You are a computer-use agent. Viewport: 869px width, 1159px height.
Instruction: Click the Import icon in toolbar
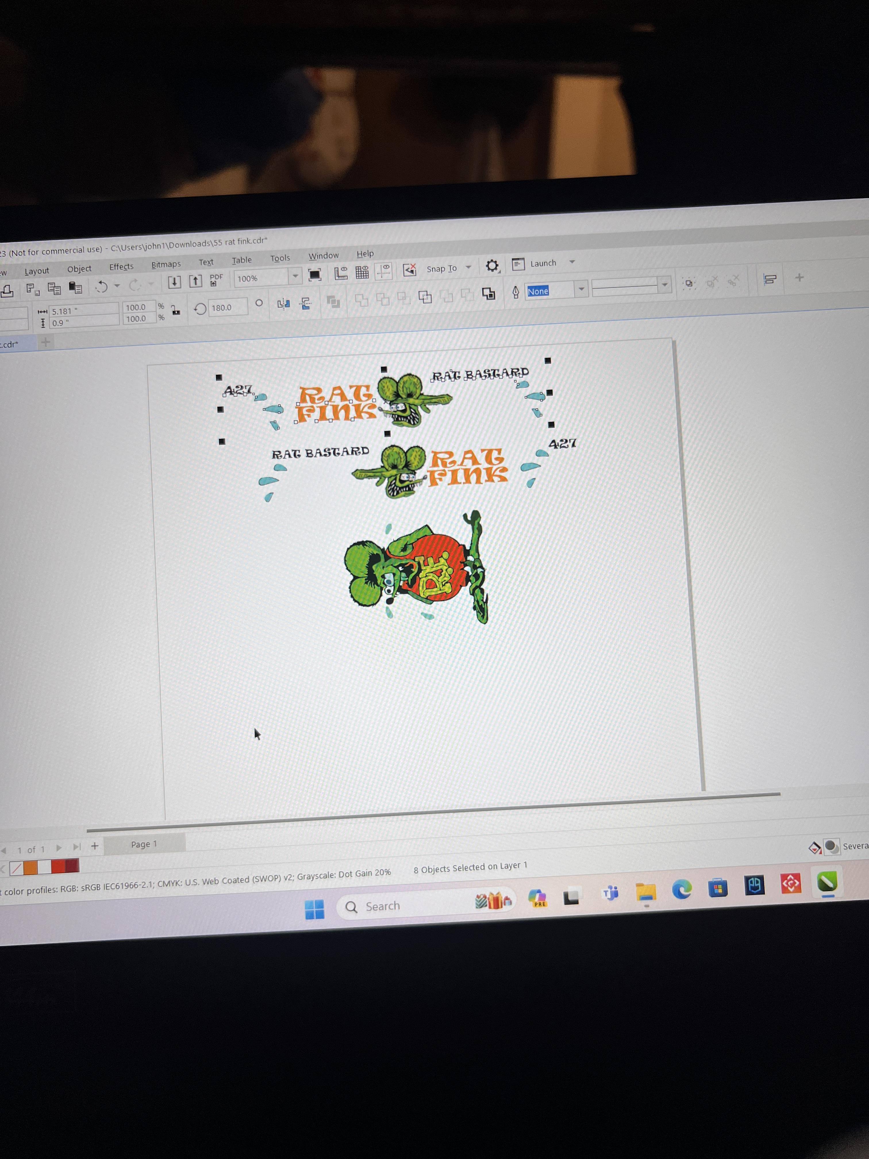click(x=174, y=282)
